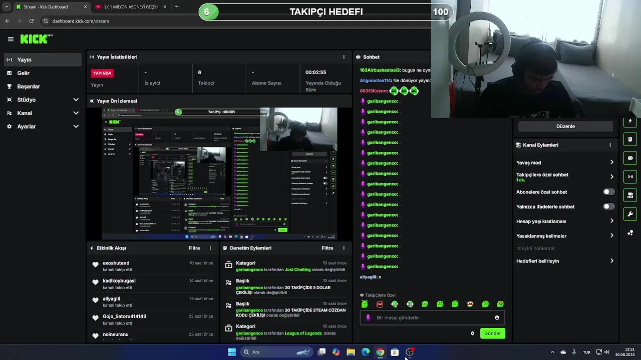Open Filtre in Etkinlik Akışı panel
This screenshot has width=641, height=360.
(194, 248)
